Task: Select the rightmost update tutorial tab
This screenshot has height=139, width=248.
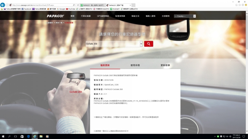Action: (x=165, y=65)
